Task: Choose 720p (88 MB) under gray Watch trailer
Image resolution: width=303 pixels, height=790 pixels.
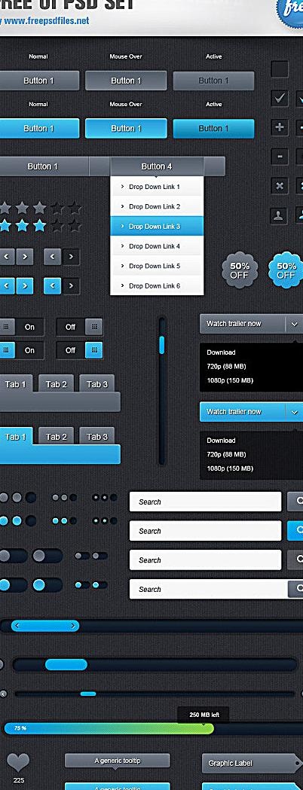Action: (226, 366)
